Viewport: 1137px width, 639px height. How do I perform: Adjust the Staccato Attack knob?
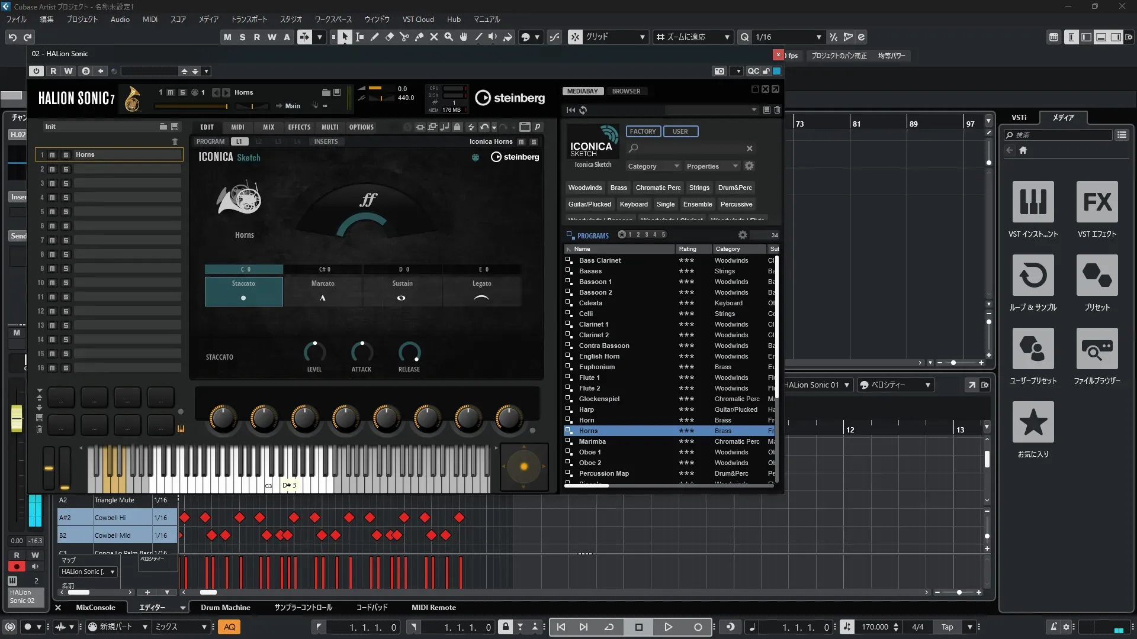(x=361, y=353)
